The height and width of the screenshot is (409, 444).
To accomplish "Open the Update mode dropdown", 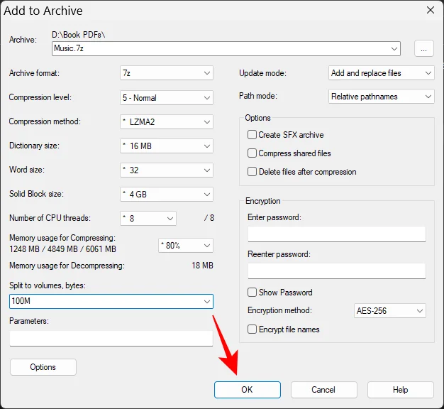I will pyautogui.click(x=381, y=73).
